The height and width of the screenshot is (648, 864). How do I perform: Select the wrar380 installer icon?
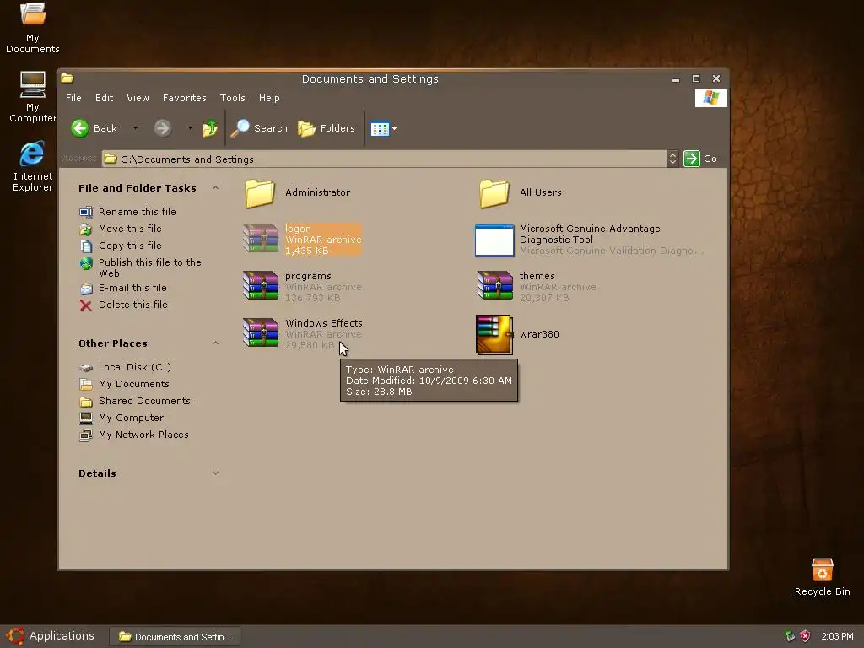(494, 334)
